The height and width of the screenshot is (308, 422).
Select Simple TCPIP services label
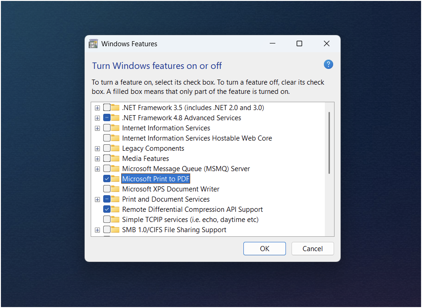click(190, 220)
